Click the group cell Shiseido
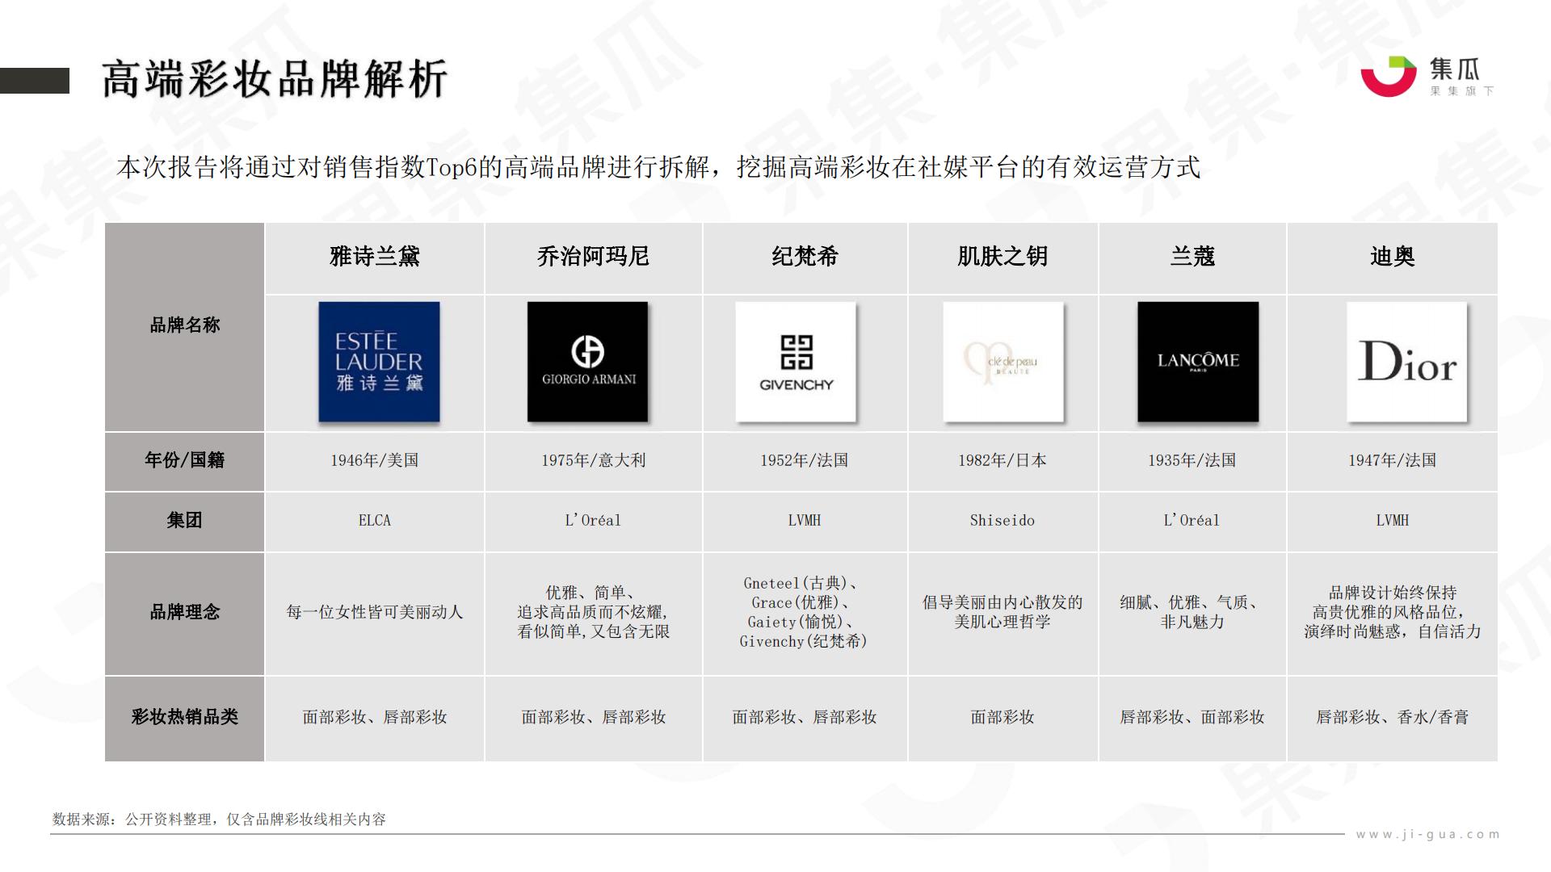 [x=1002, y=521]
